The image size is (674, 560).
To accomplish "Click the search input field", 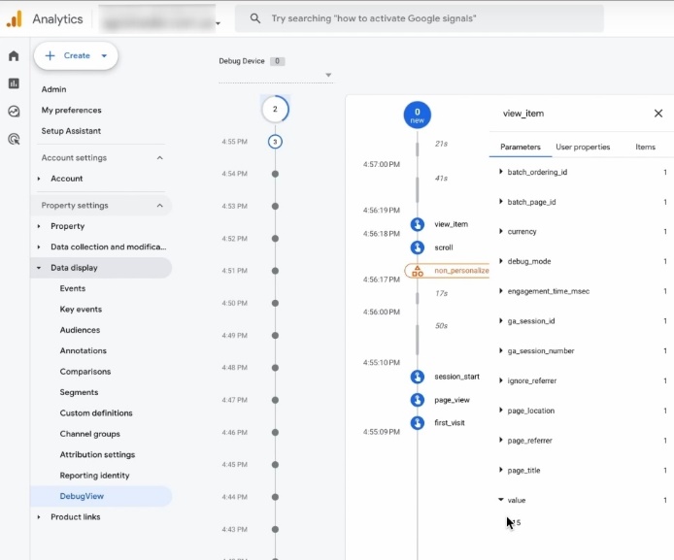I will click(427, 18).
